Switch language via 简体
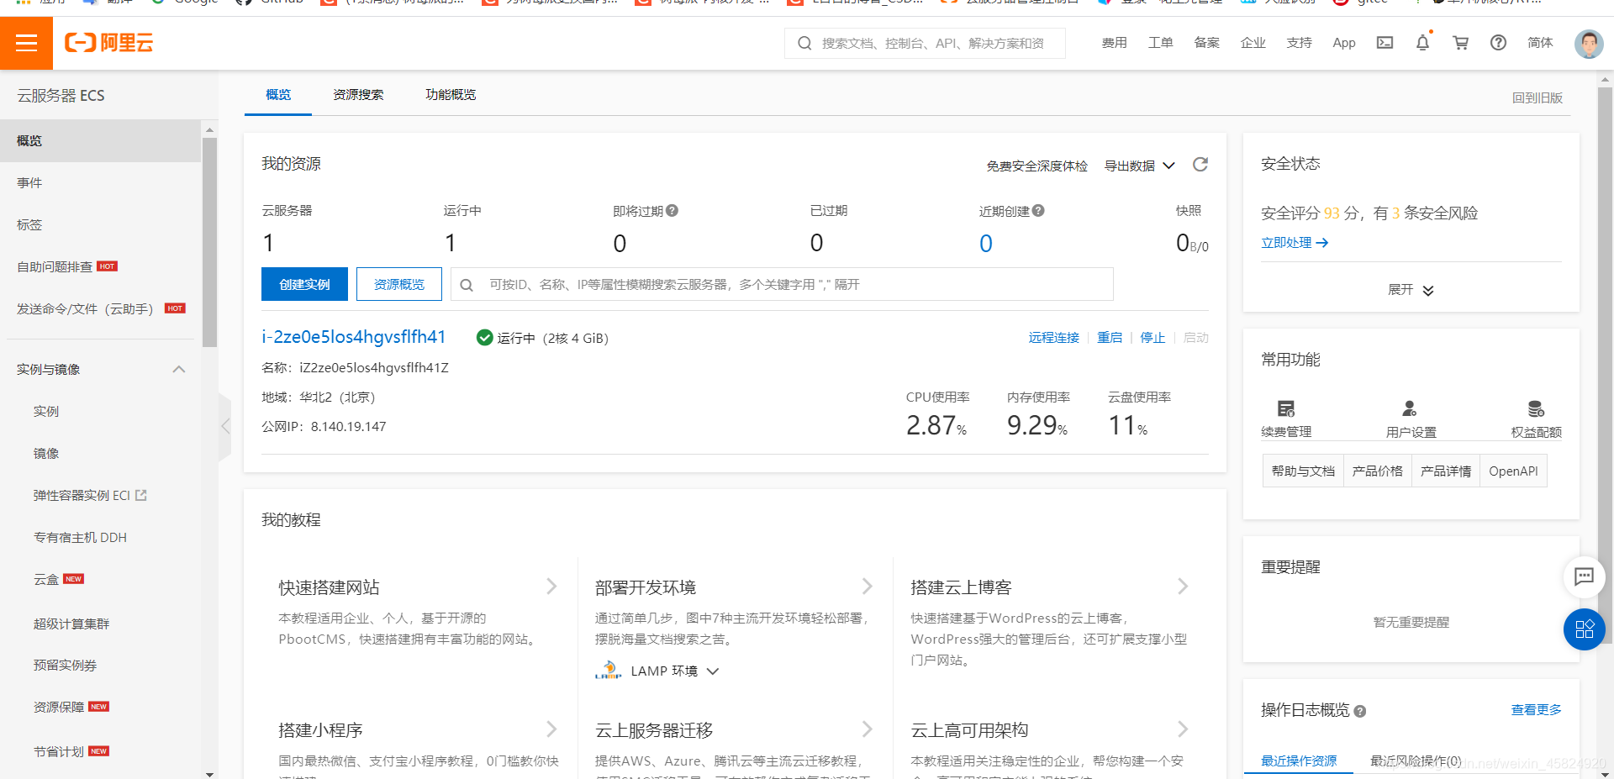This screenshot has height=779, width=1614. (1540, 43)
